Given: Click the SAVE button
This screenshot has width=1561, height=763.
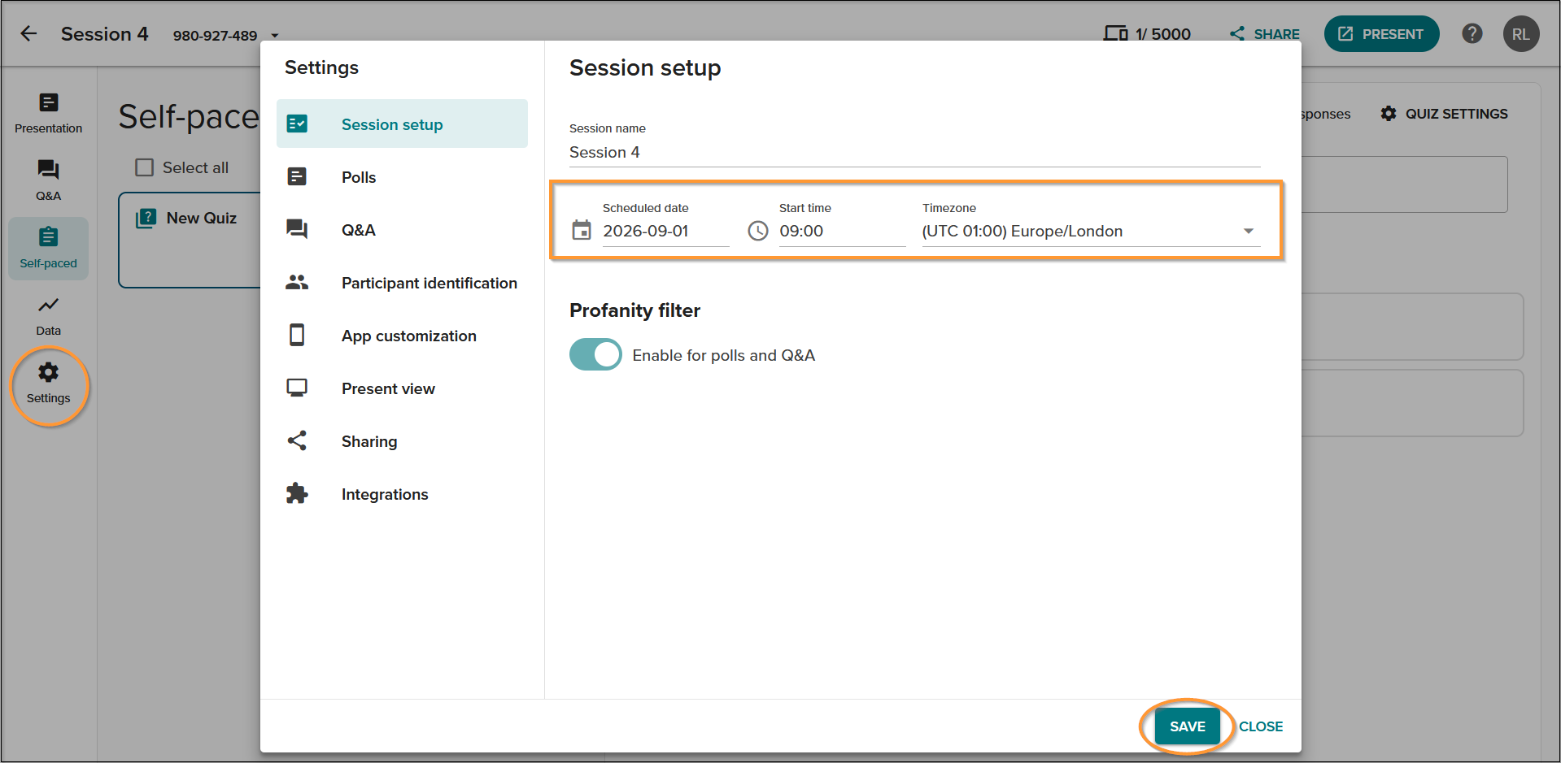Looking at the screenshot, I should point(1187,726).
